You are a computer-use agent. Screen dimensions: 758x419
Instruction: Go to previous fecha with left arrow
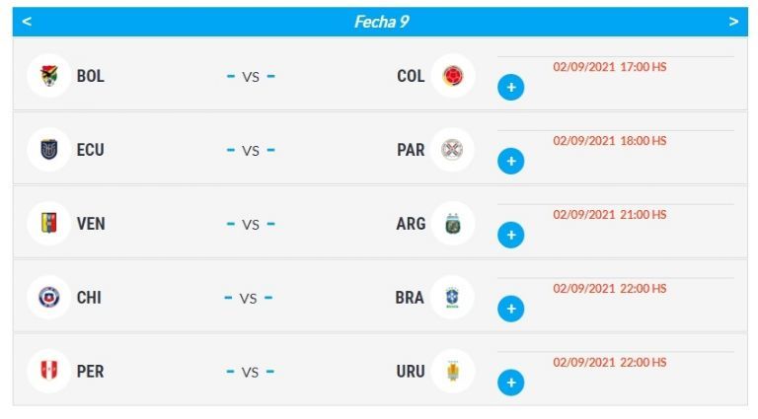(x=27, y=22)
